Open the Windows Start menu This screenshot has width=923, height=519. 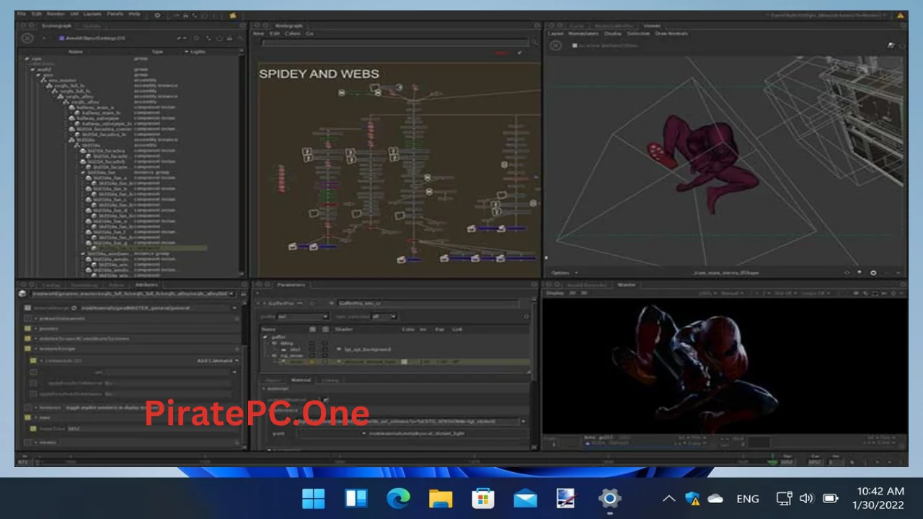pos(313,498)
